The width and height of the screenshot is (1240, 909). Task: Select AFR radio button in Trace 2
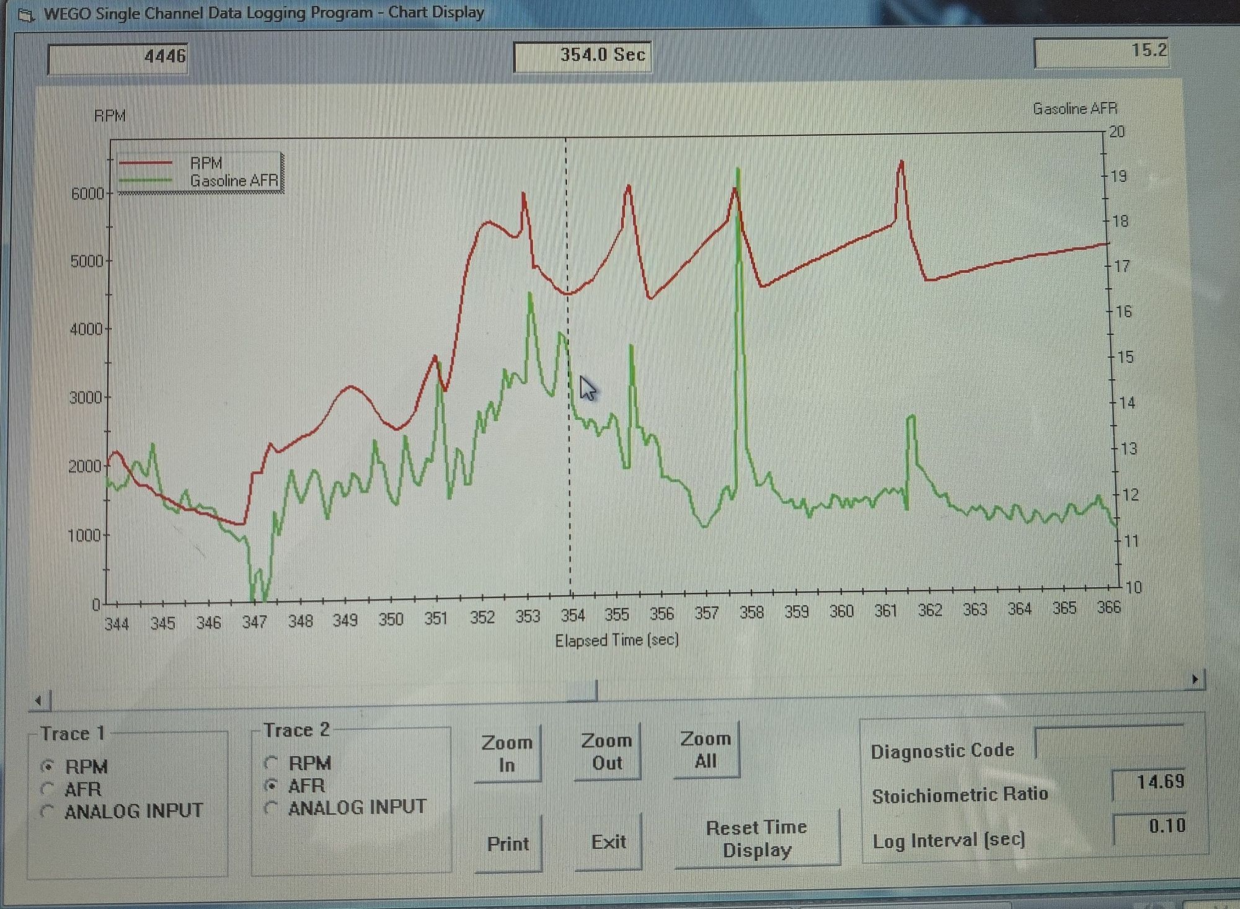click(270, 786)
